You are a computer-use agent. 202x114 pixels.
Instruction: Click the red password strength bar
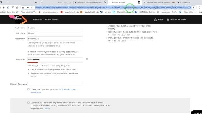[33, 62]
